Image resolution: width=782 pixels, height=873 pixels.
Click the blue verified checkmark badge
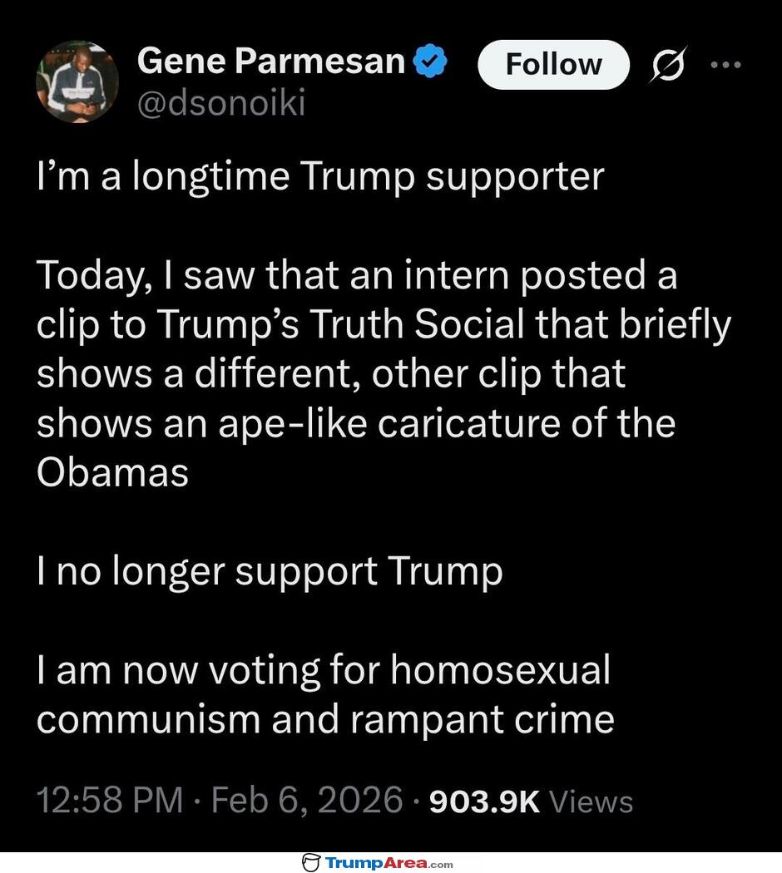pos(432,61)
